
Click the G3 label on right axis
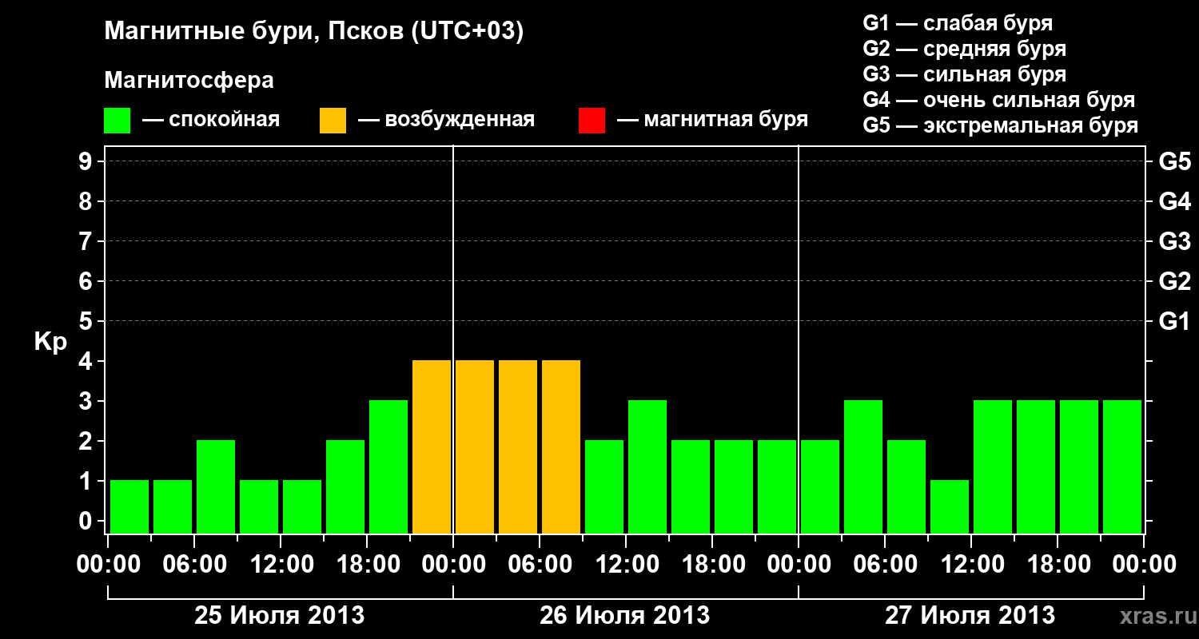[1174, 241]
